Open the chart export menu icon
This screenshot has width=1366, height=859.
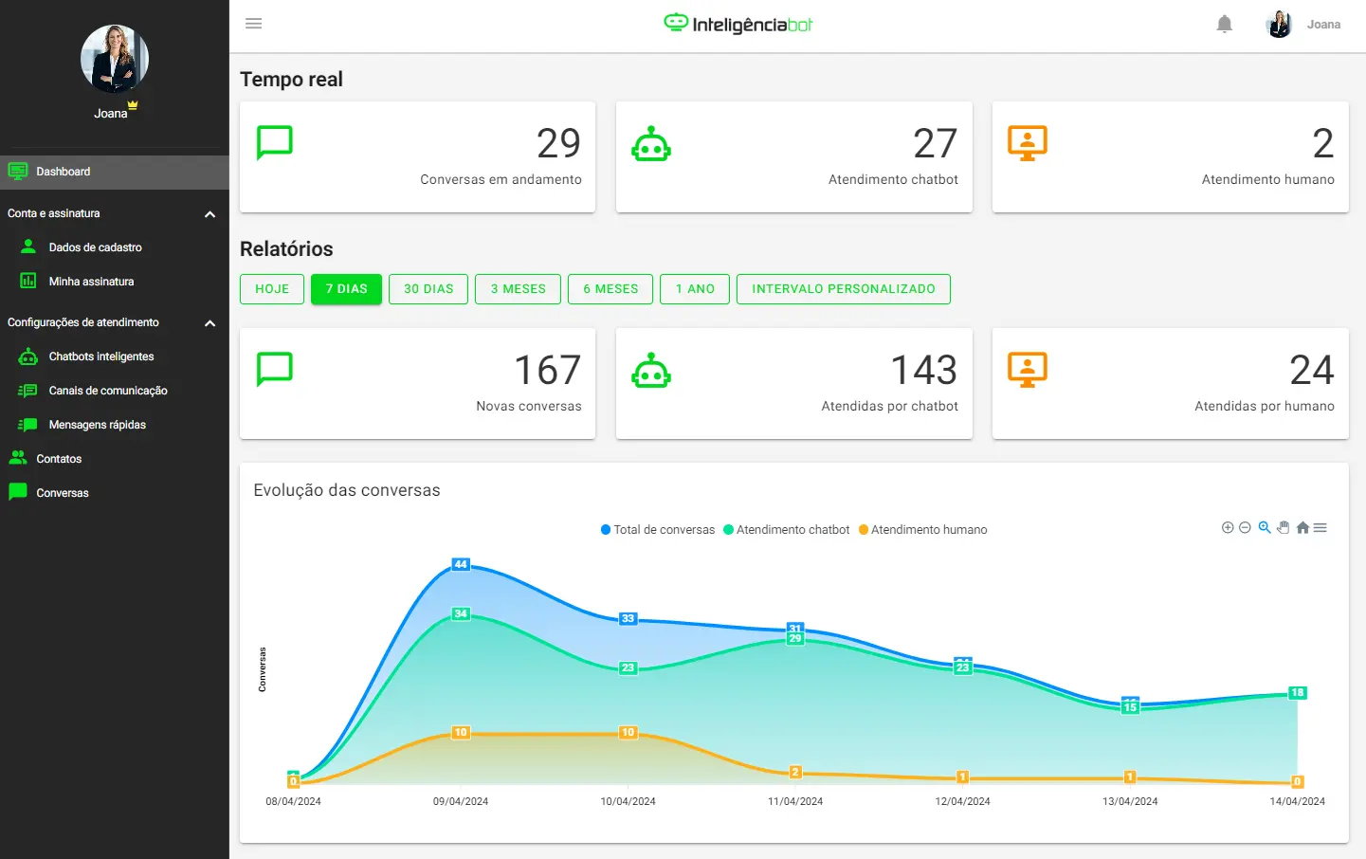pyautogui.click(x=1320, y=528)
